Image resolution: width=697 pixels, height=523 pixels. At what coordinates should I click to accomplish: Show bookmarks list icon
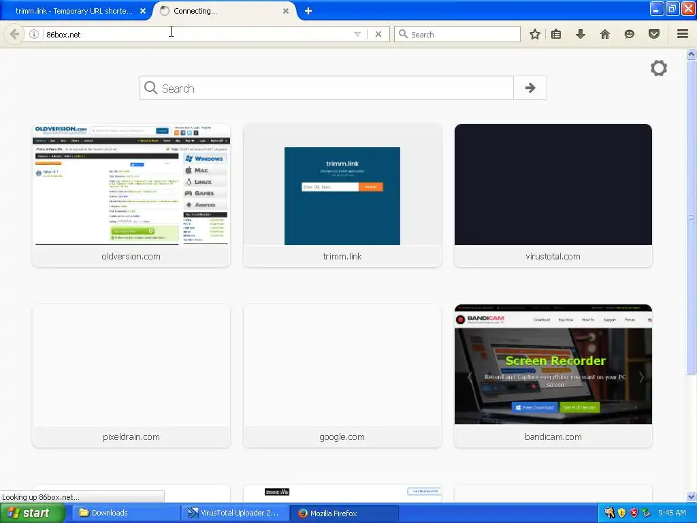pos(556,34)
